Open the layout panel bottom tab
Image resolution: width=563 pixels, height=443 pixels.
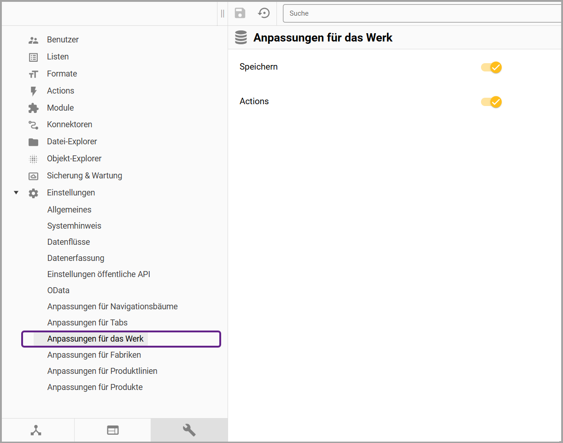point(113,430)
